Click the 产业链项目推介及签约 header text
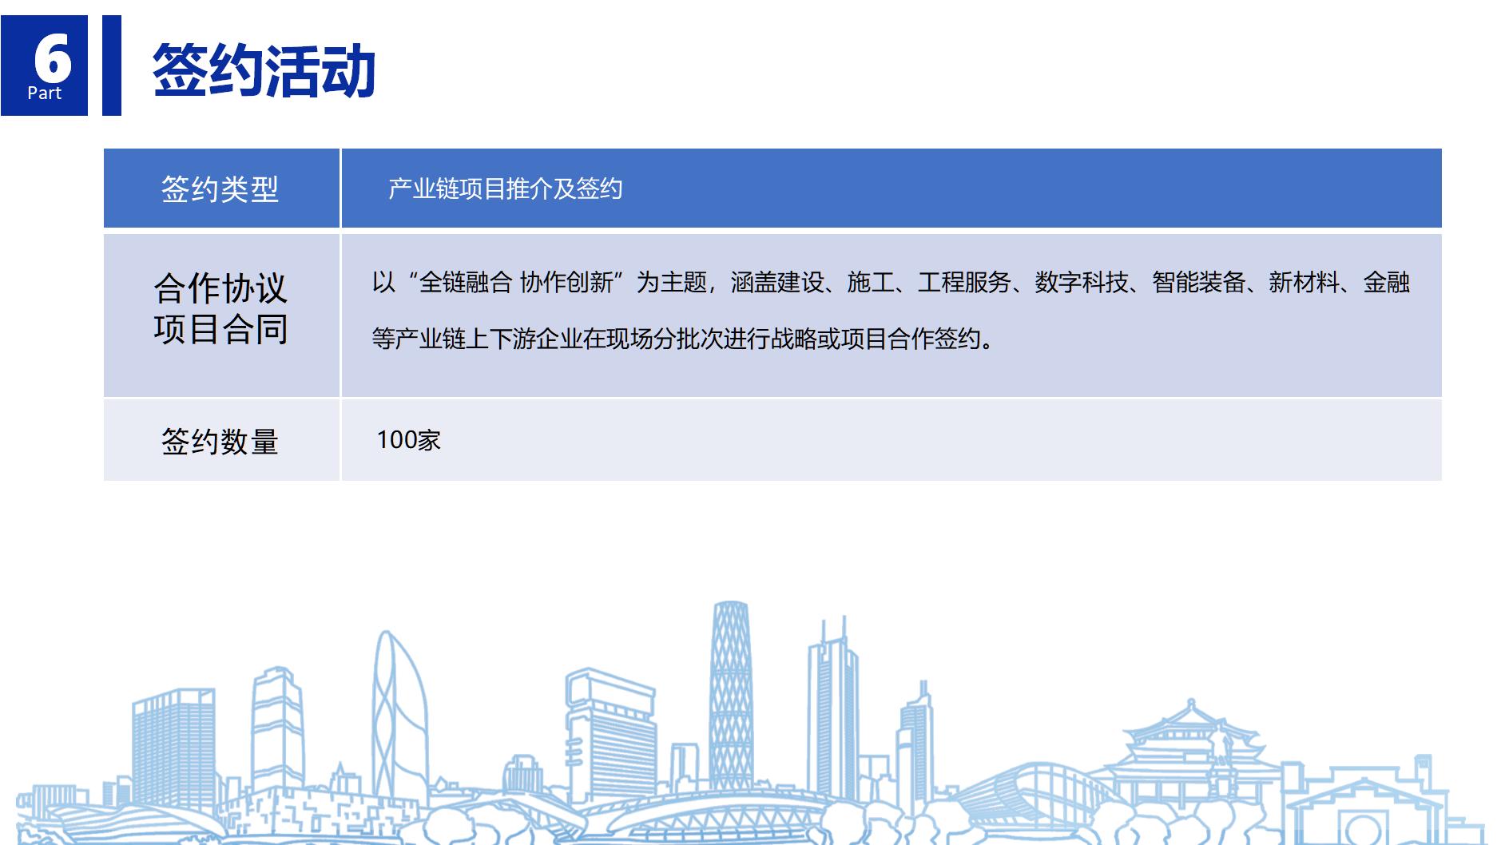 [505, 189]
